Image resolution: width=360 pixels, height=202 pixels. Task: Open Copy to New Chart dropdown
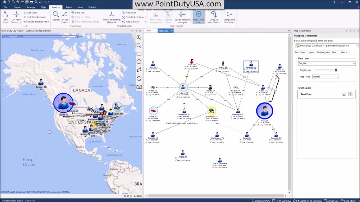click(214, 17)
